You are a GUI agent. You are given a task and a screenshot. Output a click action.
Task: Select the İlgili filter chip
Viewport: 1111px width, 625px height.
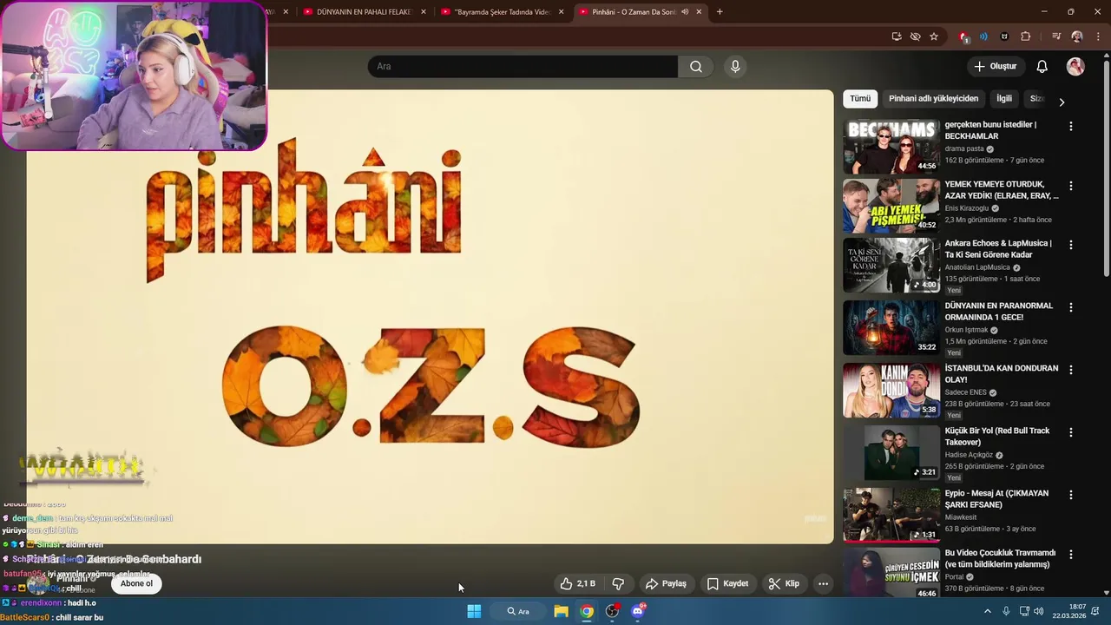[1004, 99]
